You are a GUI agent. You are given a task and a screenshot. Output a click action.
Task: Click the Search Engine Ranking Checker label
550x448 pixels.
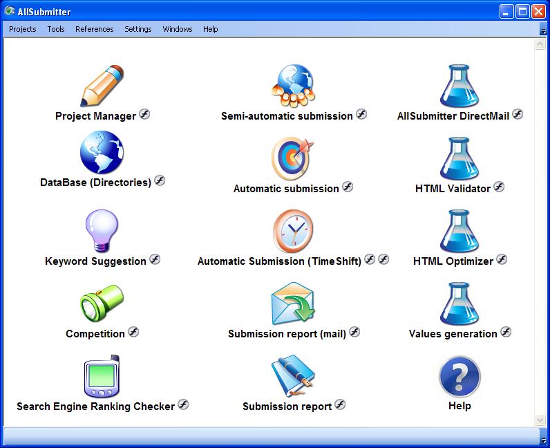tap(95, 407)
